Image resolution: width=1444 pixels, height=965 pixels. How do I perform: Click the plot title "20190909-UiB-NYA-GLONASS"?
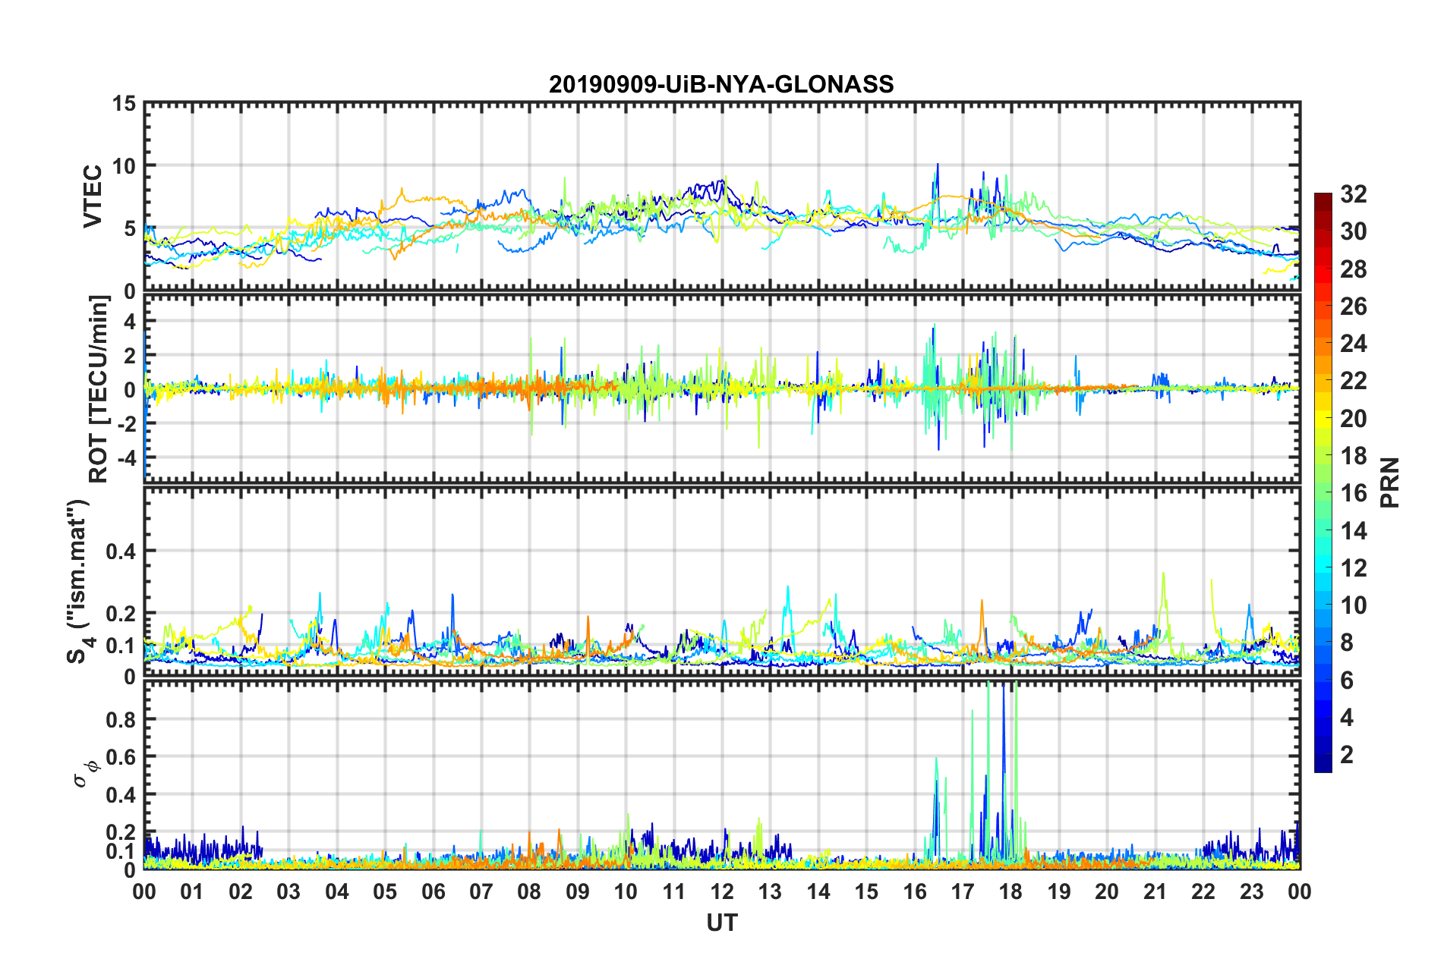click(721, 84)
